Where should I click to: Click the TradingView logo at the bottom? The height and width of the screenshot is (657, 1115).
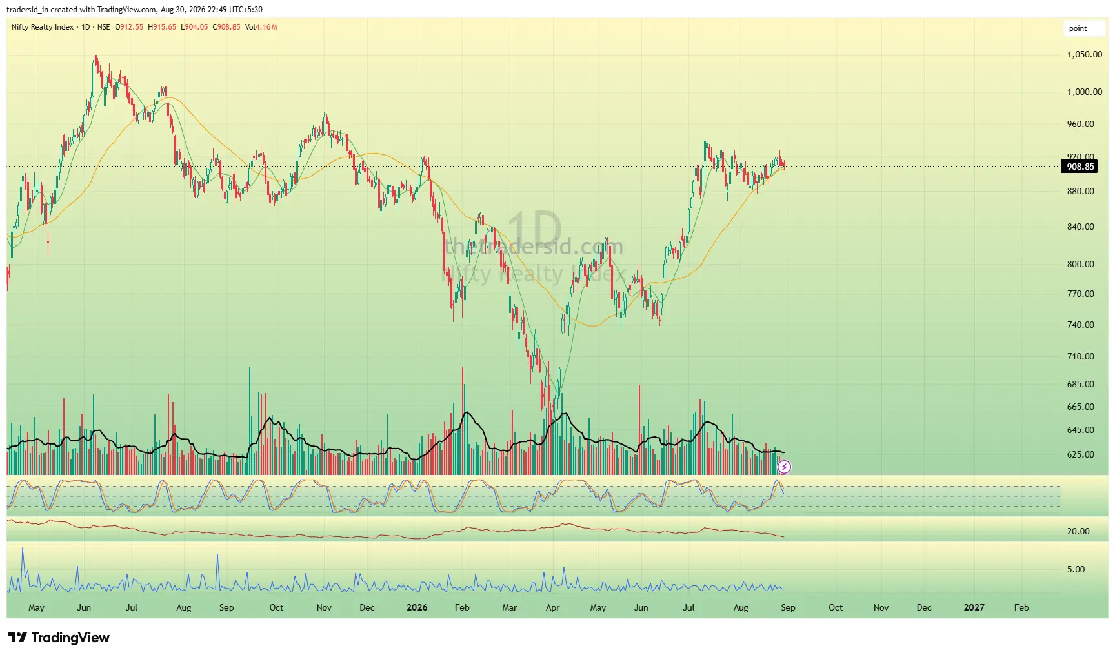pos(59,638)
